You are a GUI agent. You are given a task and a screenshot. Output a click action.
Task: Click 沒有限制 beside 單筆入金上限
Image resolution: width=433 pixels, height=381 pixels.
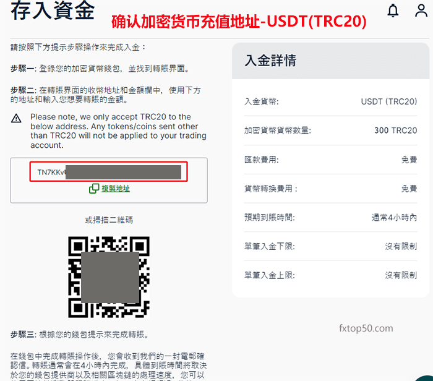click(401, 275)
